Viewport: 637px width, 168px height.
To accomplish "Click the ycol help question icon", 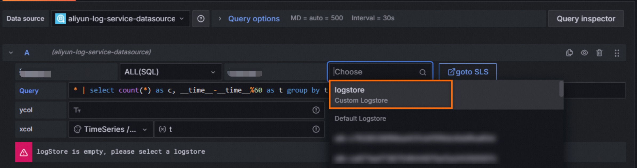I will 316,110.
